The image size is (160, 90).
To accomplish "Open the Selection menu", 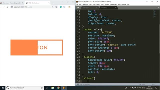I will (85, 4).
